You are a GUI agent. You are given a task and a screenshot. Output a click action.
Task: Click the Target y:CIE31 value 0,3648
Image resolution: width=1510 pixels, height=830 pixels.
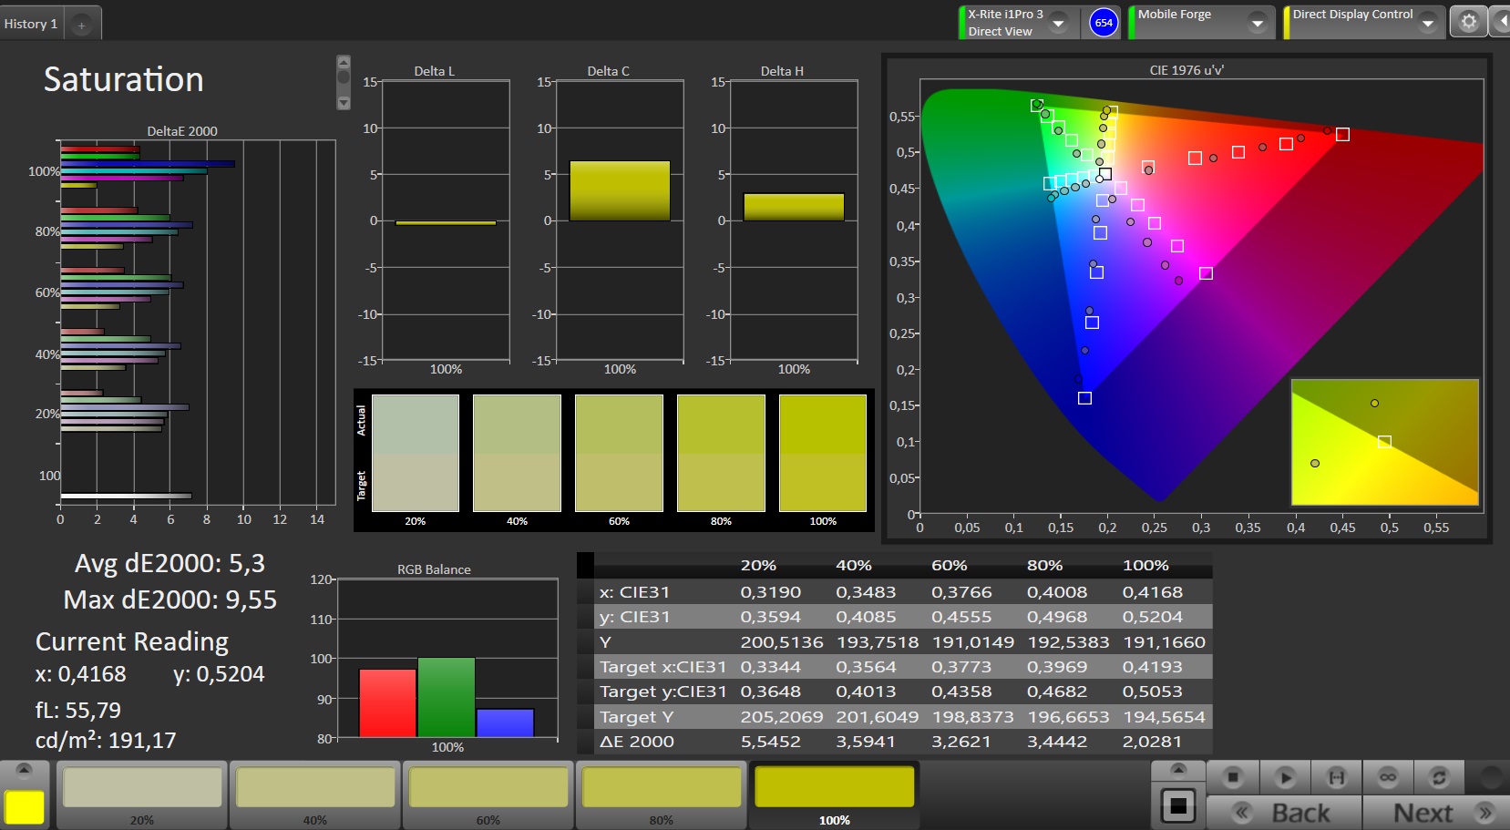(771, 692)
